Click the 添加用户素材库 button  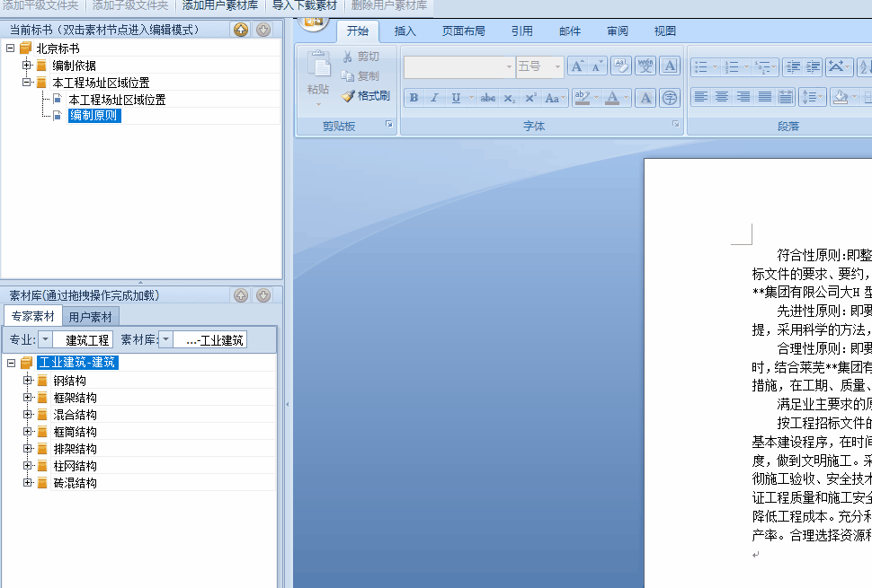[219, 5]
